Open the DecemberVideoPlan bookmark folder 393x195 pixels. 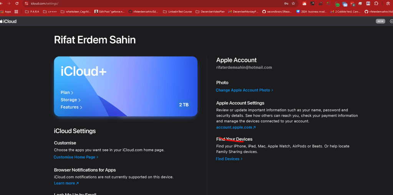coord(210,12)
